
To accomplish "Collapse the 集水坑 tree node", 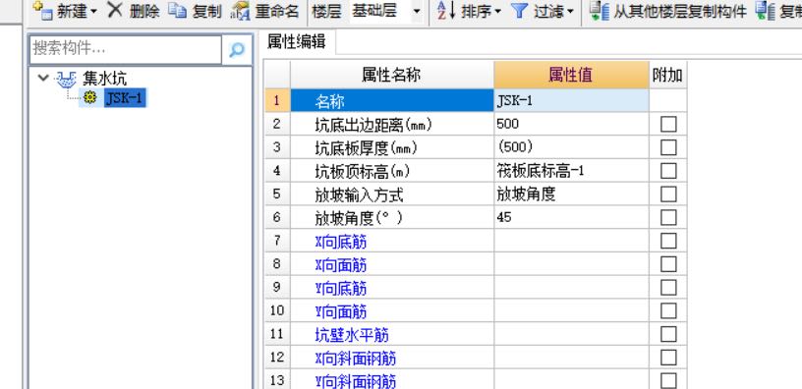I will (43, 78).
